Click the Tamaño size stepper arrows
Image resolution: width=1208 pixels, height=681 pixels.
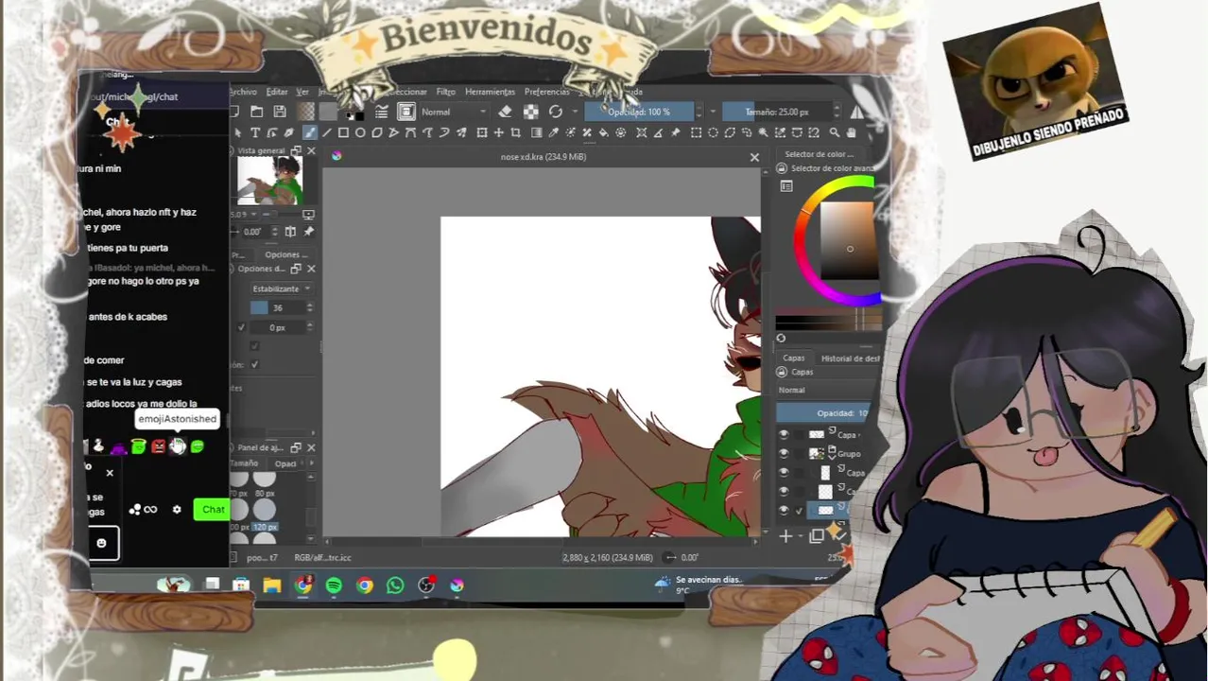[838, 112]
